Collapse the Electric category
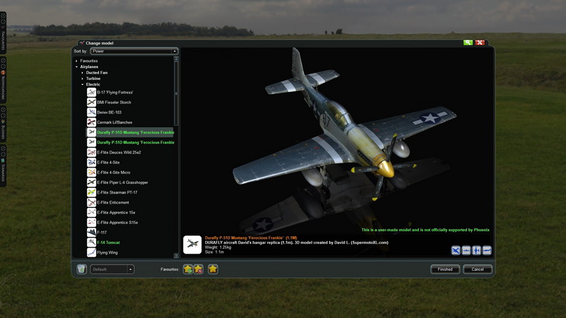 point(82,84)
